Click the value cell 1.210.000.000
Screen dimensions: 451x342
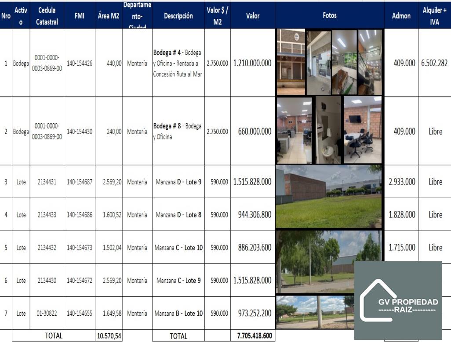(252, 63)
